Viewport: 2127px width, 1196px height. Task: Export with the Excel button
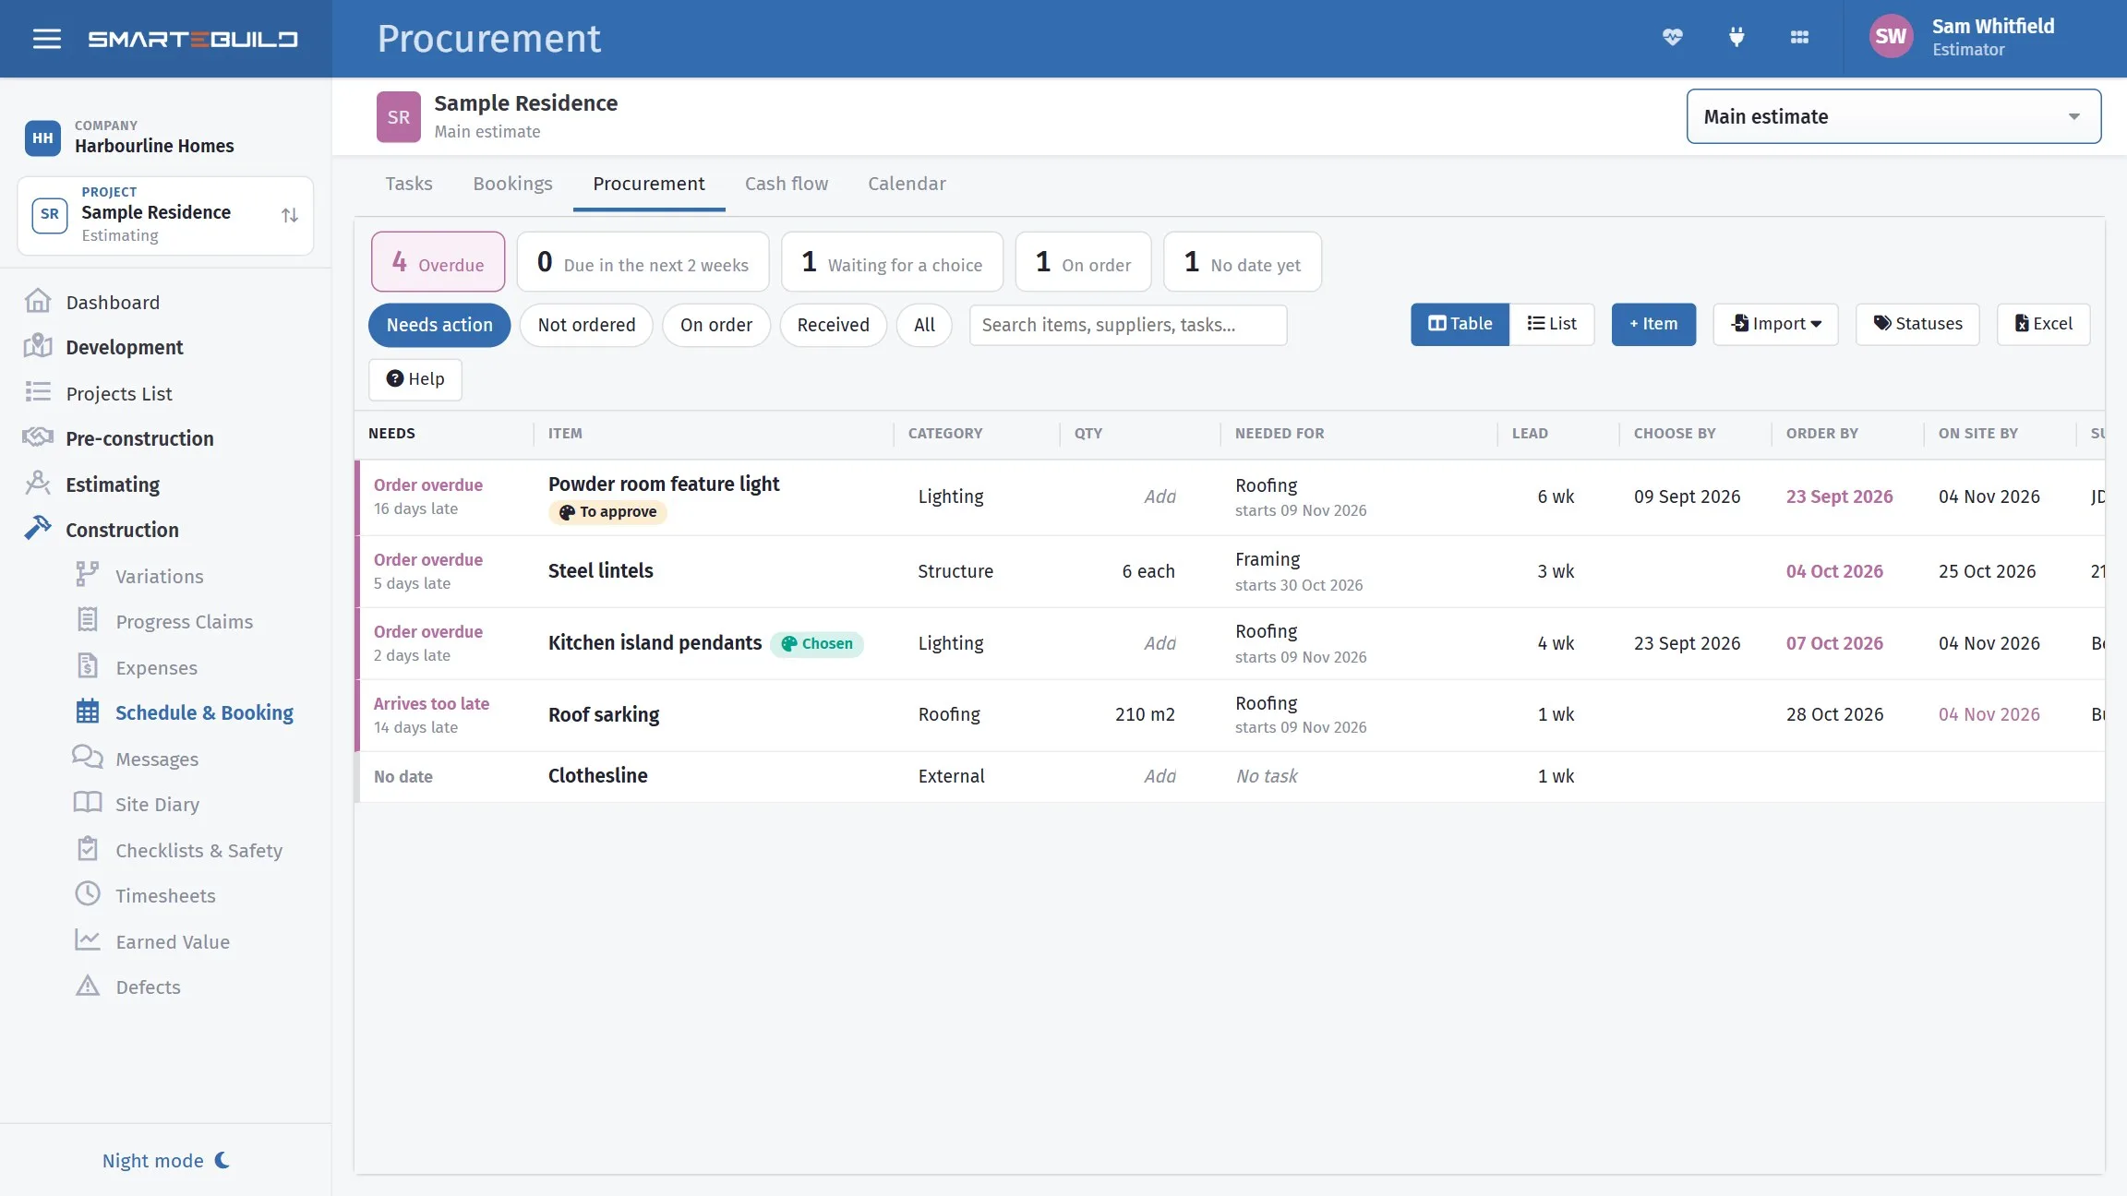click(x=2043, y=324)
